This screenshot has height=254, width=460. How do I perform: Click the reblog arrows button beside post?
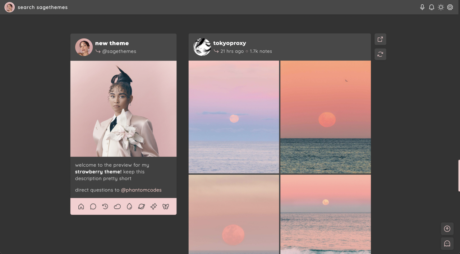coord(380,54)
